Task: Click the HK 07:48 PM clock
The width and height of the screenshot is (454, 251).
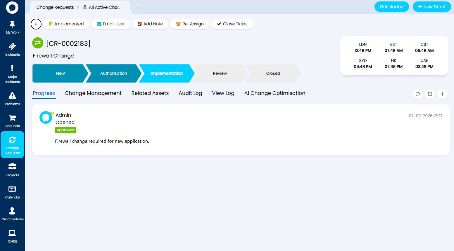Action: coord(393,64)
